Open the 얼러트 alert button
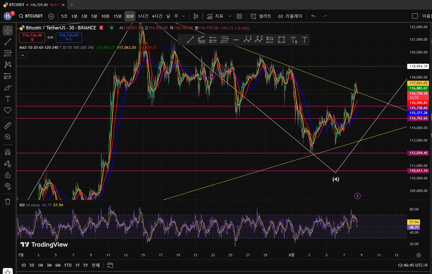This screenshot has height=274, width=432. [261, 16]
